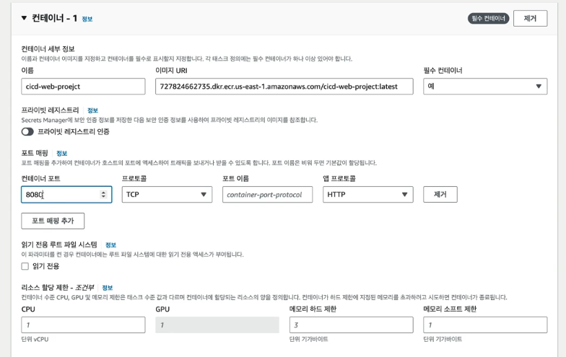Screen dimensions: 566x357
Task: Check the 읽기 전용 checkbox
Action: click(x=25, y=266)
